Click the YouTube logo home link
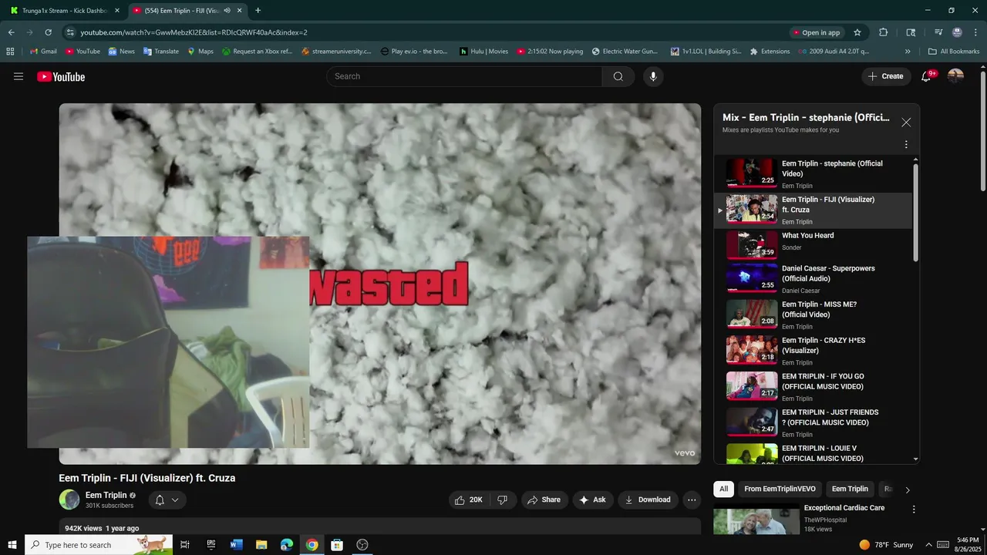This screenshot has height=555, width=987. click(61, 76)
